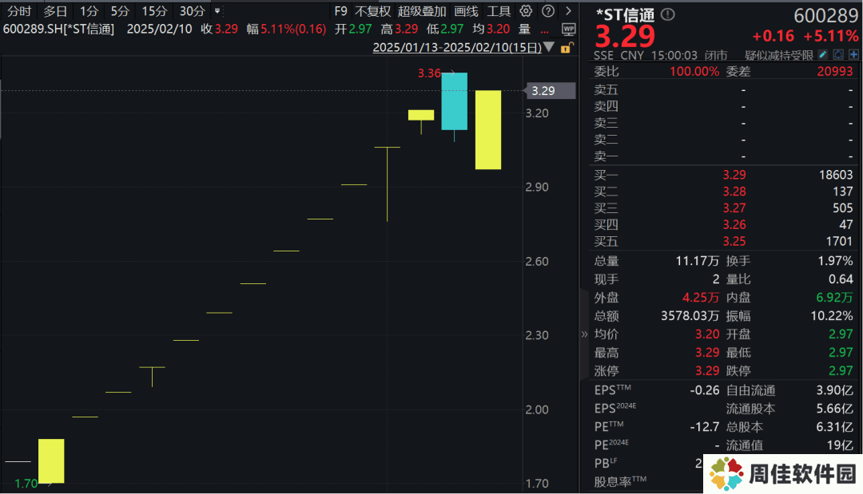Click the 卖一 ask row label
This screenshot has width=863, height=494.
coord(606,156)
